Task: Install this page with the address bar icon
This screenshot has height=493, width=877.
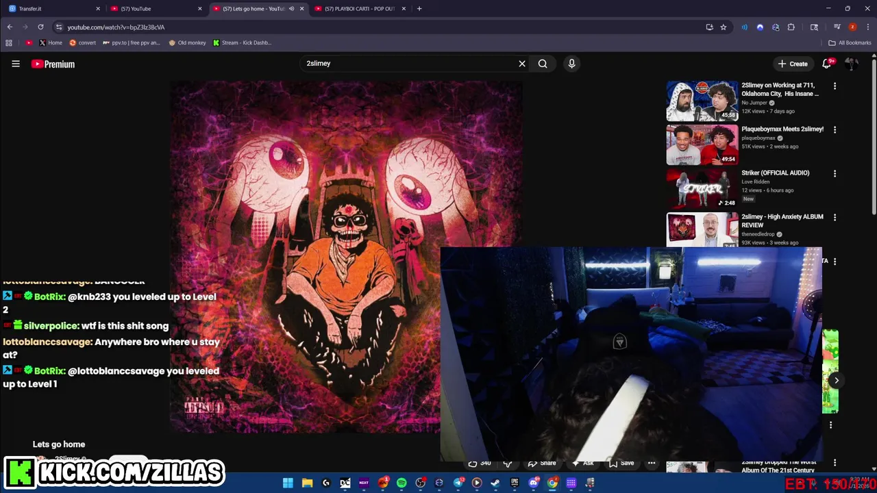Action: coord(709,27)
